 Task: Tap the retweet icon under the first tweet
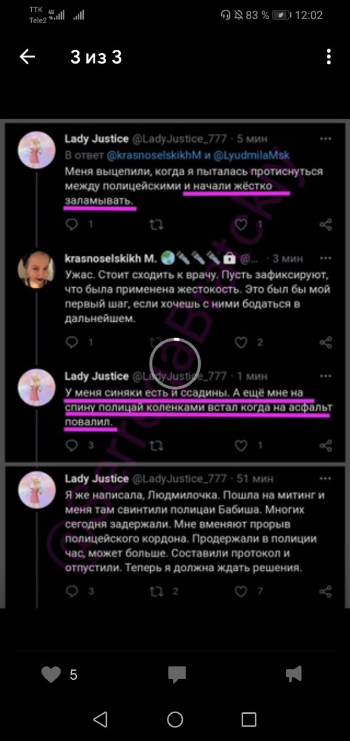click(x=156, y=225)
